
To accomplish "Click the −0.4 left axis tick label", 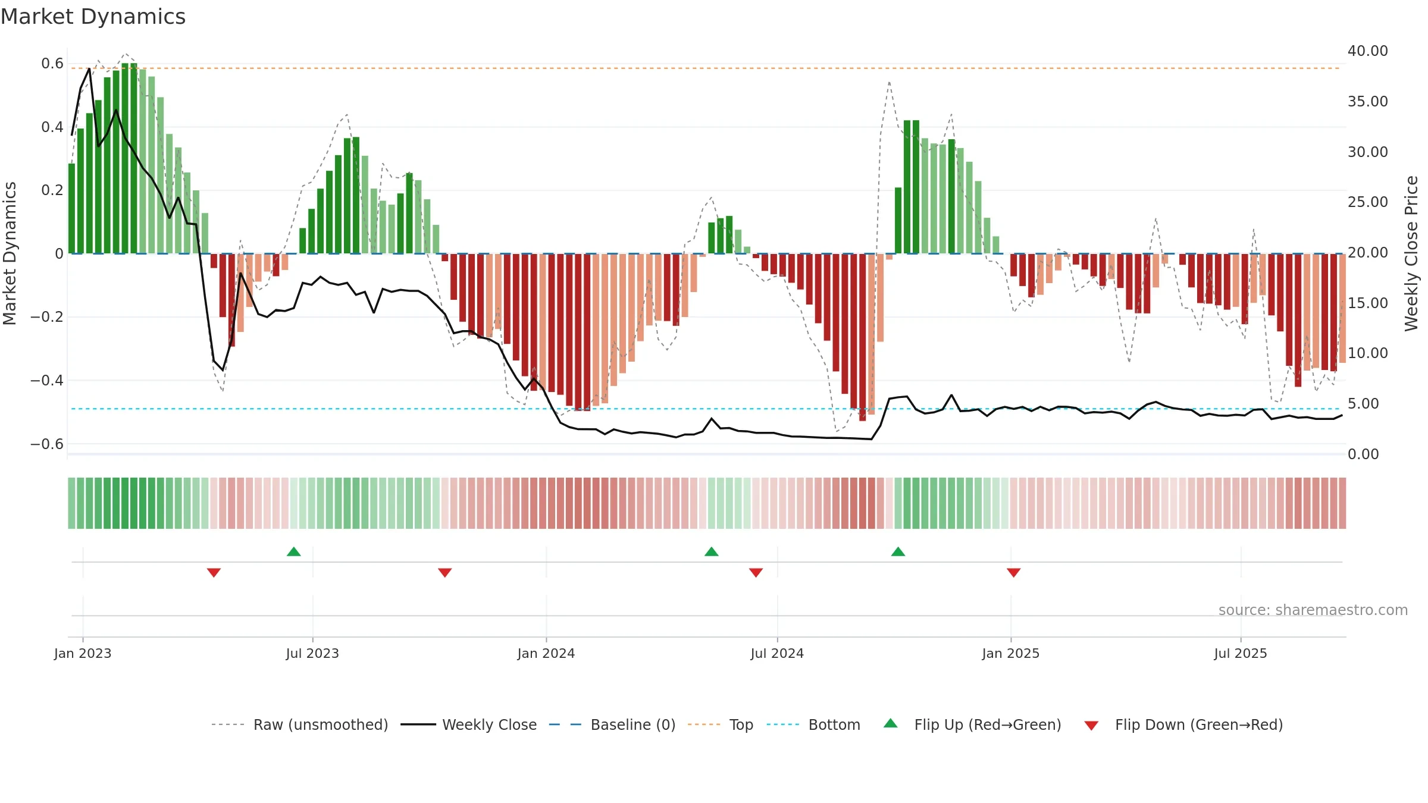I will pos(47,381).
